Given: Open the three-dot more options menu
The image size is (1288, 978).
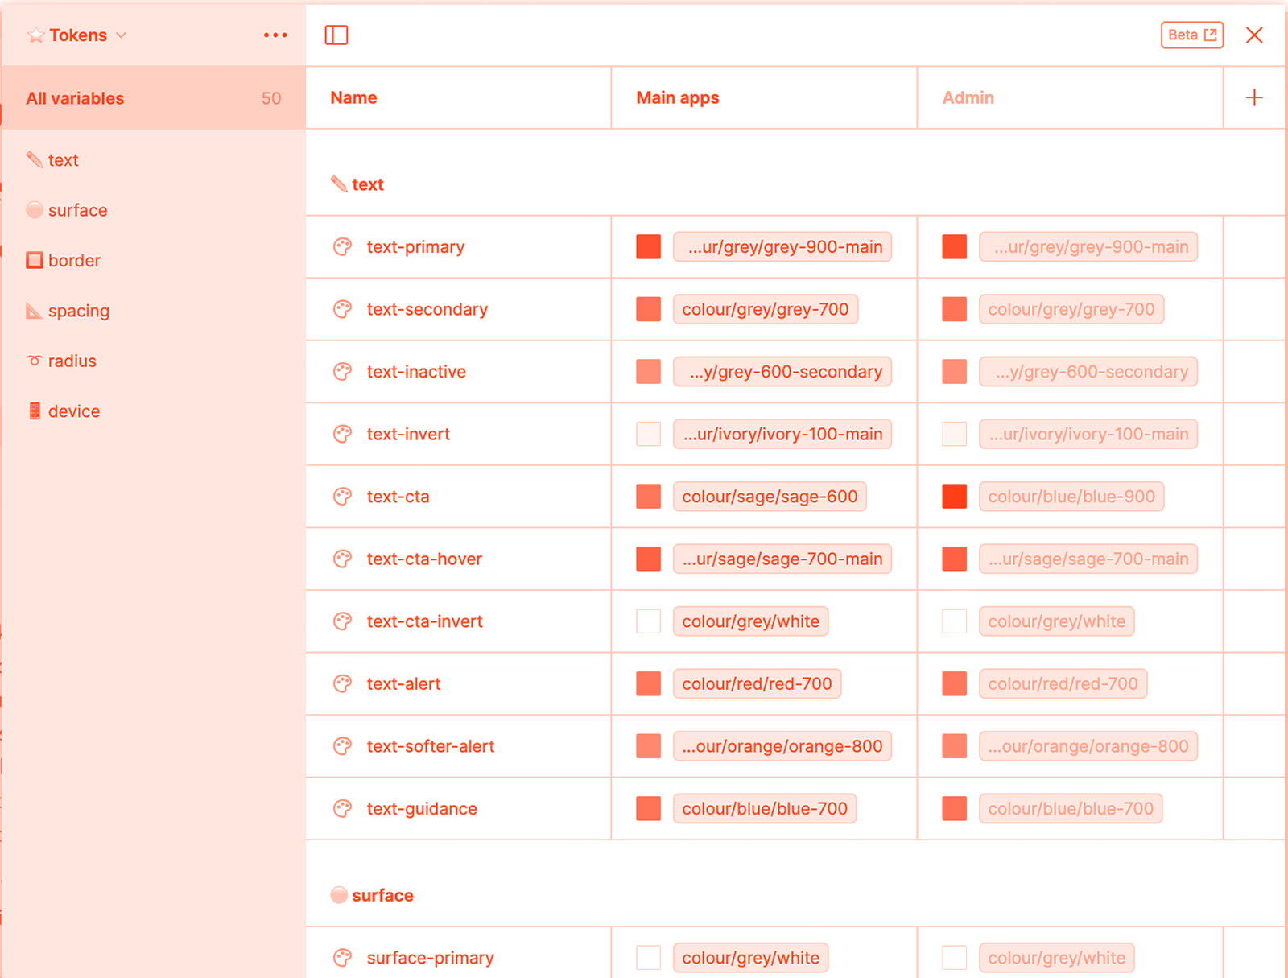Looking at the screenshot, I should 275,35.
